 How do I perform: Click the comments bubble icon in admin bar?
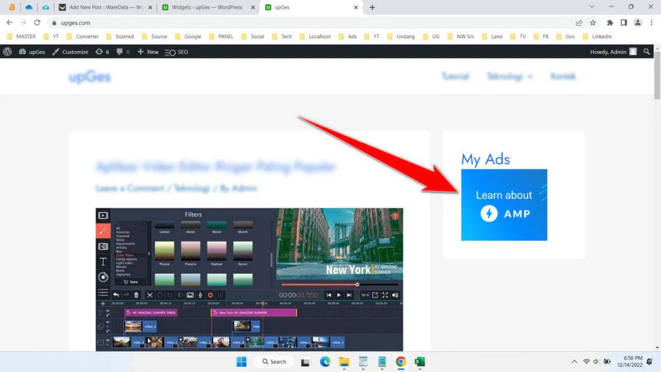[x=121, y=52]
